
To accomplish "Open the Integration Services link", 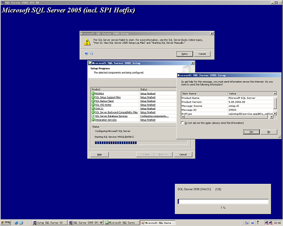I will tap(106, 120).
